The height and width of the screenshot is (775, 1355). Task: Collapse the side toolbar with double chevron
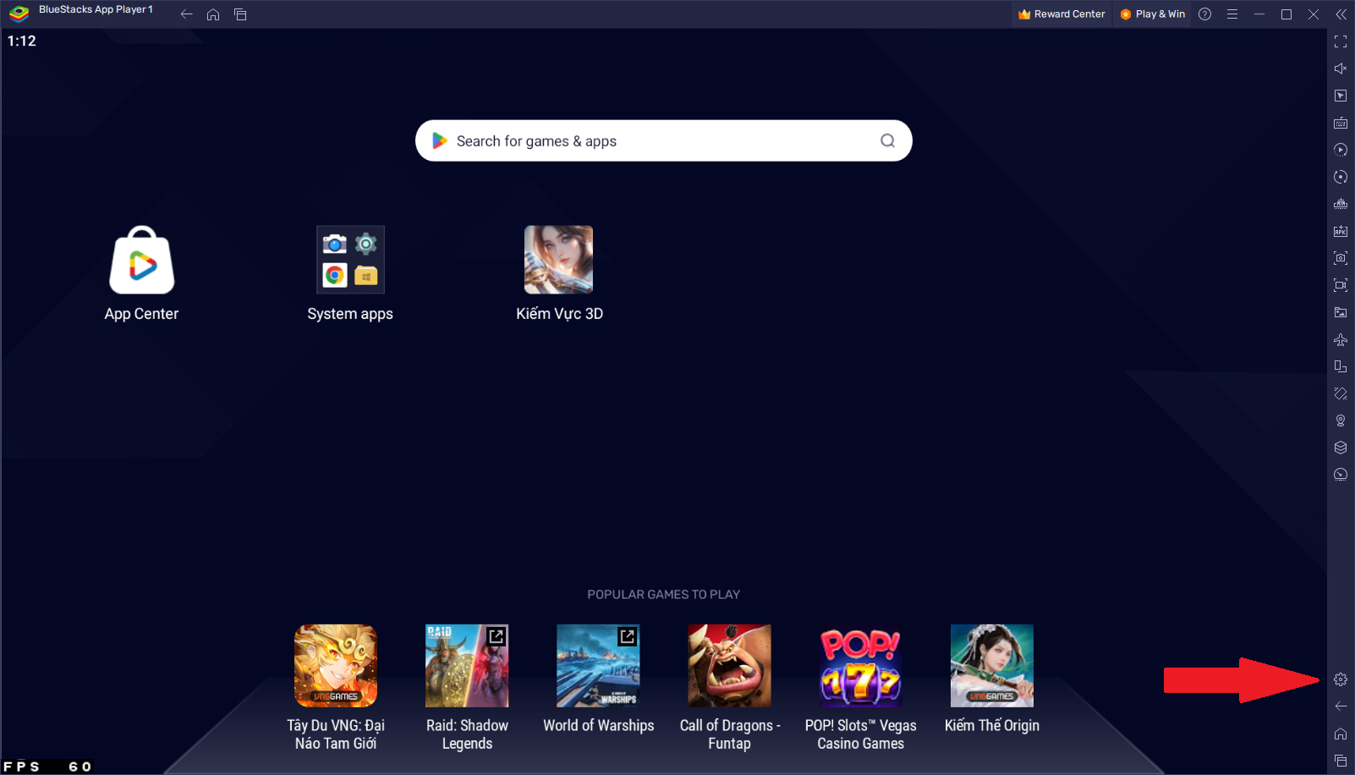pos(1341,14)
